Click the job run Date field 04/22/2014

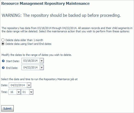point(18,85)
